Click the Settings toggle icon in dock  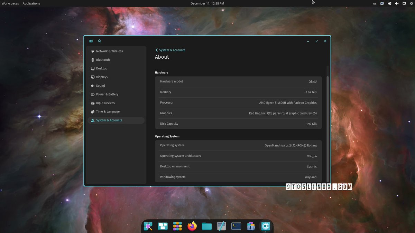266,226
